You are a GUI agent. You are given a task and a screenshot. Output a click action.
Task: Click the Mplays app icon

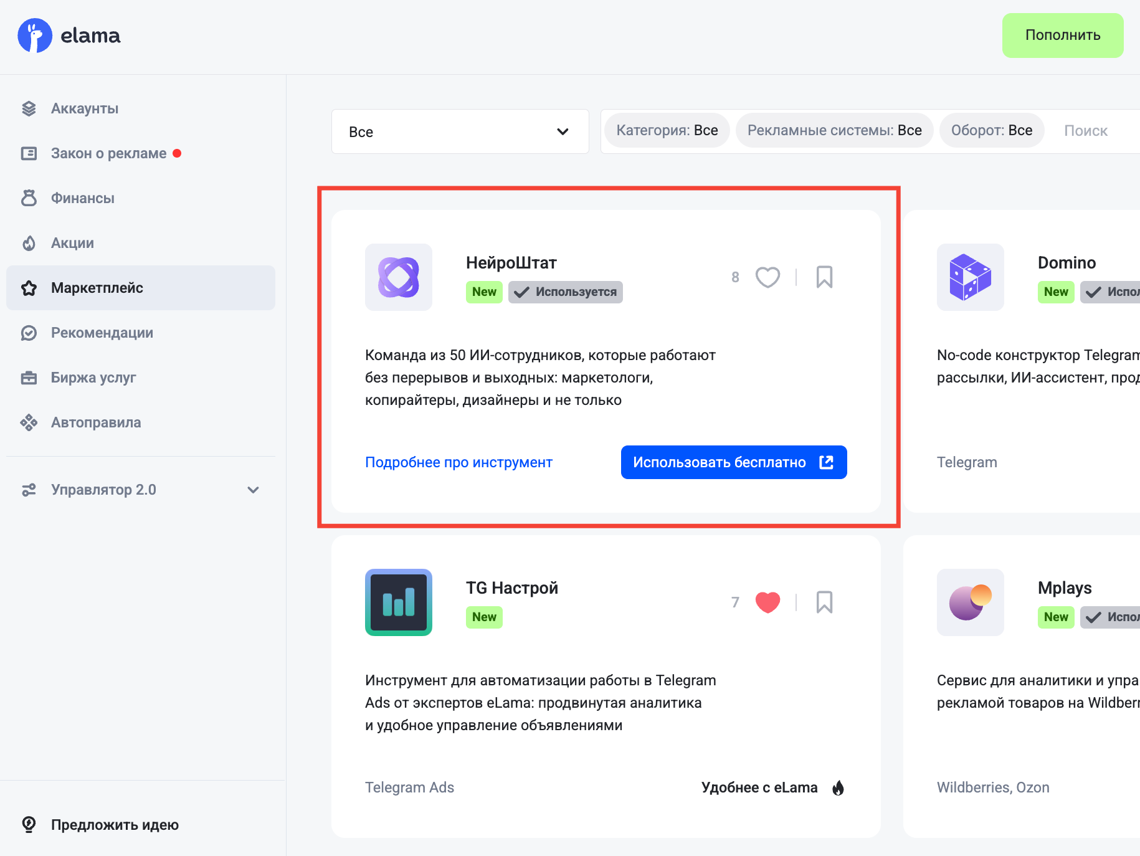point(970,602)
